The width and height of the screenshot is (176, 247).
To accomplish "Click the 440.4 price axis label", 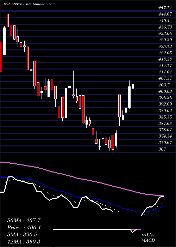I will tap(164, 20).
